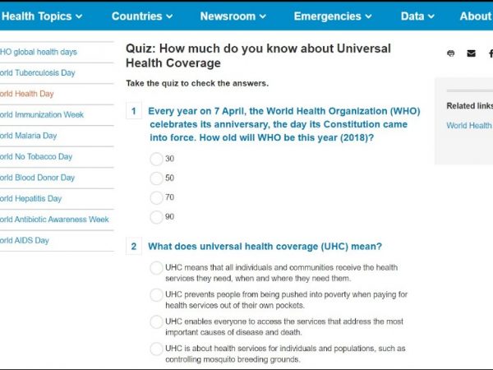This screenshot has height=370, width=493.
Task: Expand the Data menu
Action: point(418,16)
